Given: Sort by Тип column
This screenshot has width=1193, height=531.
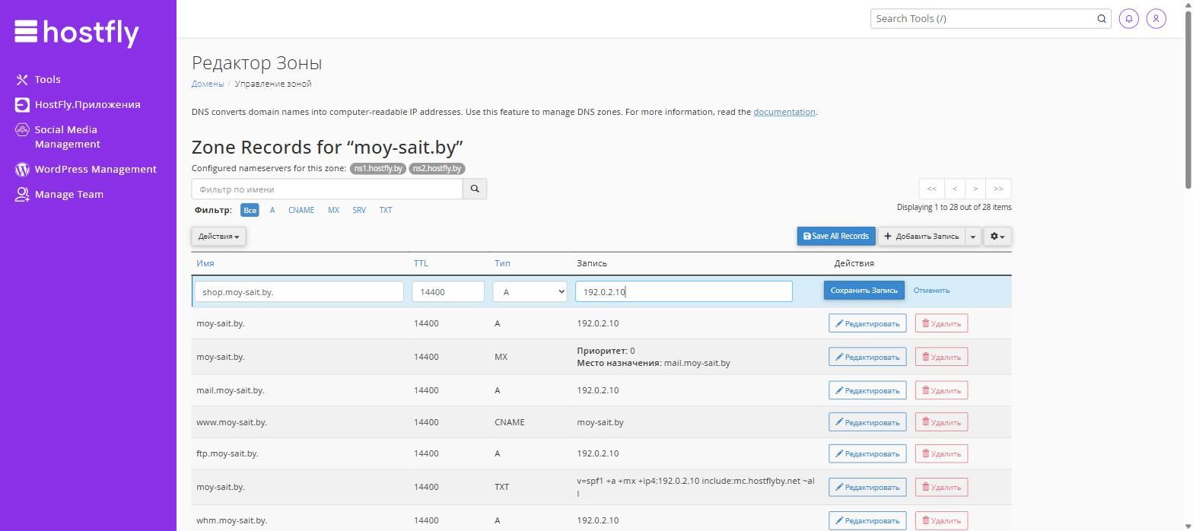Looking at the screenshot, I should (502, 263).
